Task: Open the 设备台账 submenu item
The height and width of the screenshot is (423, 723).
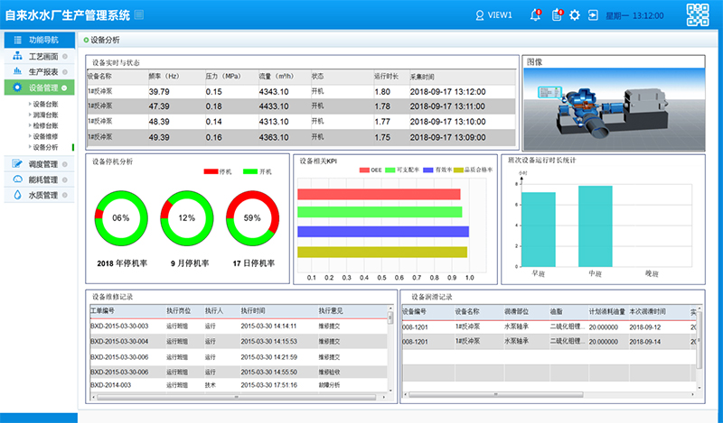Action: click(44, 105)
